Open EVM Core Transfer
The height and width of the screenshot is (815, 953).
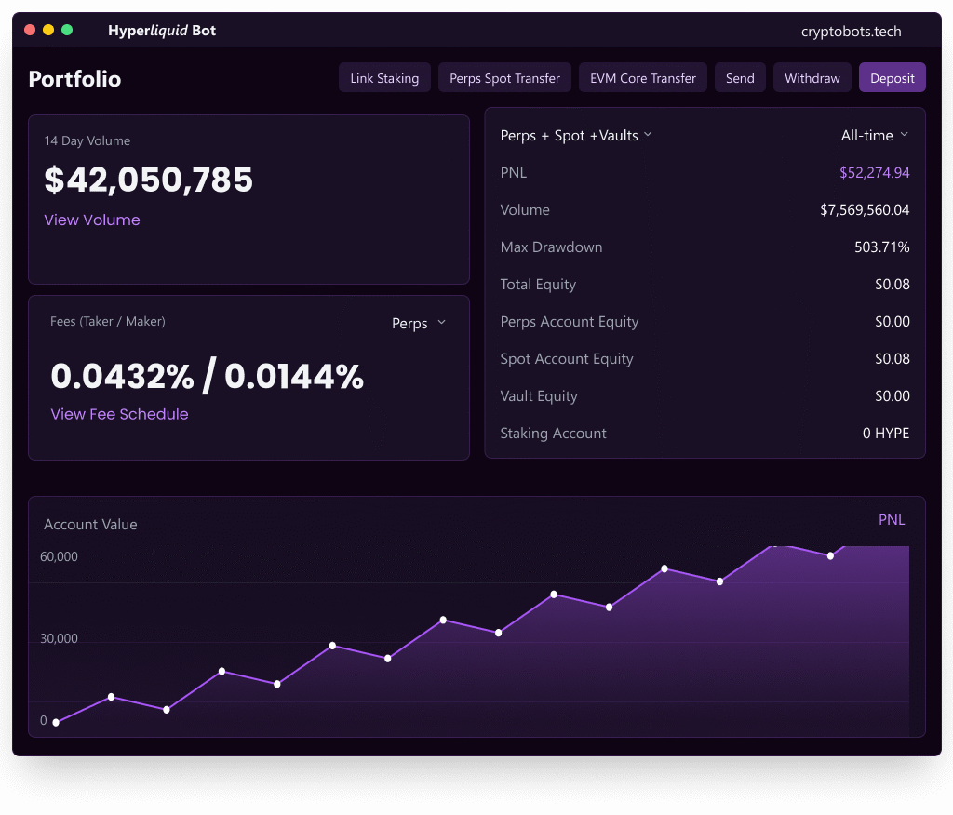tap(642, 78)
